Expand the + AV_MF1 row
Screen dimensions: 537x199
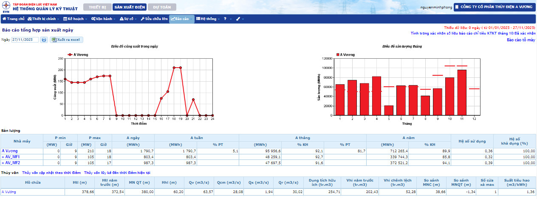[11, 156]
